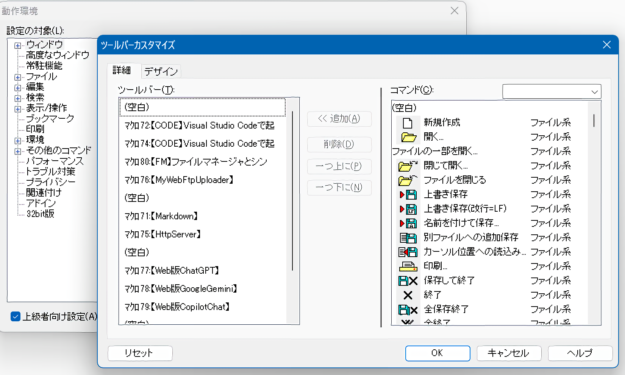Select トラブル対策 in settings tree
This screenshot has height=375, width=625.
tap(50, 172)
